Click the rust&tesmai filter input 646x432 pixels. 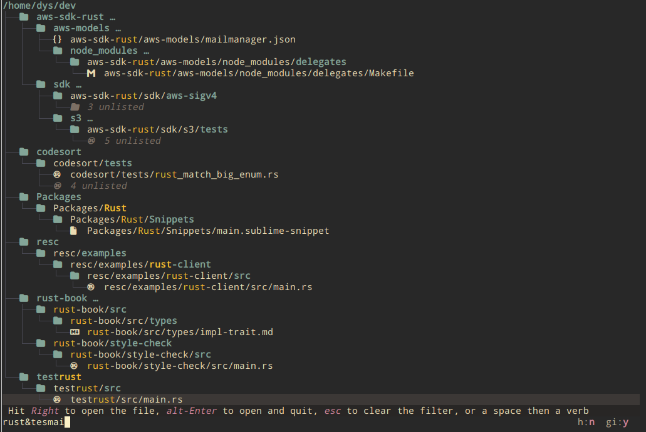pyautogui.click(x=38, y=423)
